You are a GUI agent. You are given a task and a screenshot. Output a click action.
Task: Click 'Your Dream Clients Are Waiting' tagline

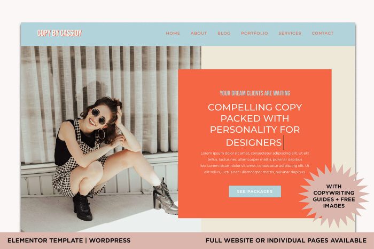[255, 93]
